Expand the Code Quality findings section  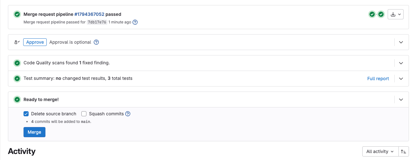point(401,63)
